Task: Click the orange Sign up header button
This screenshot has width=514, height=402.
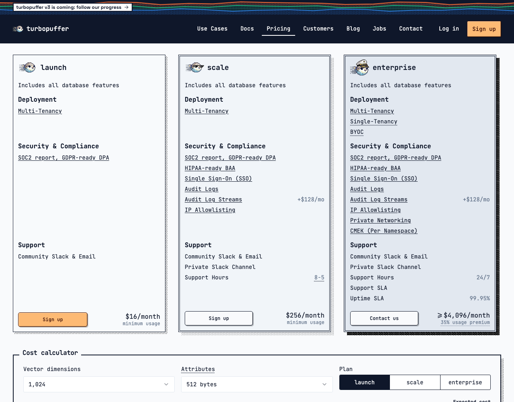Action: [x=484, y=29]
